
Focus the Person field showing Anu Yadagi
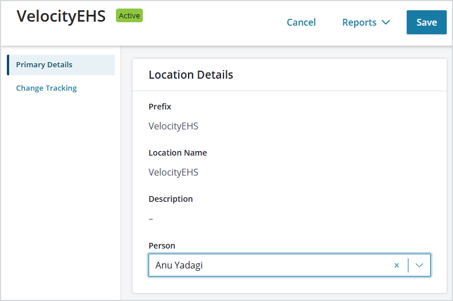pos(289,265)
